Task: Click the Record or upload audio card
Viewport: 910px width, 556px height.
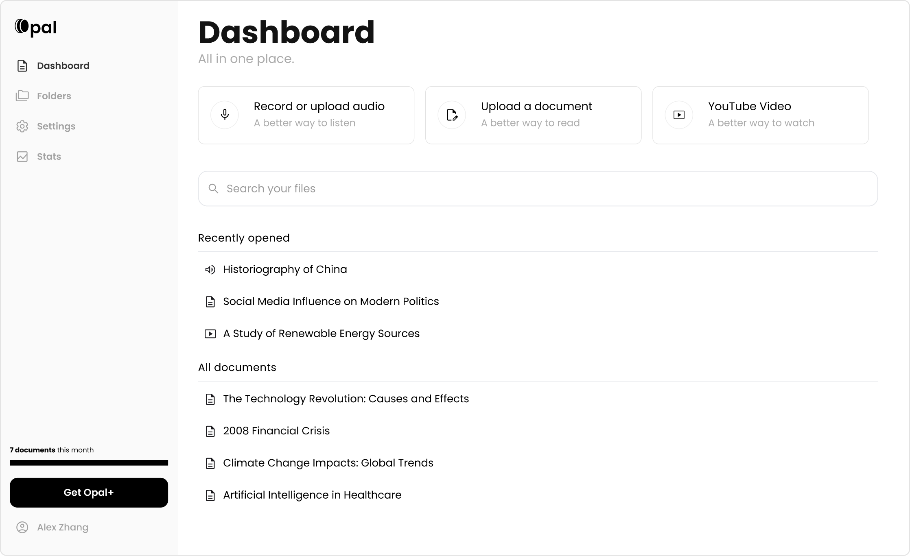Action: coord(306,115)
